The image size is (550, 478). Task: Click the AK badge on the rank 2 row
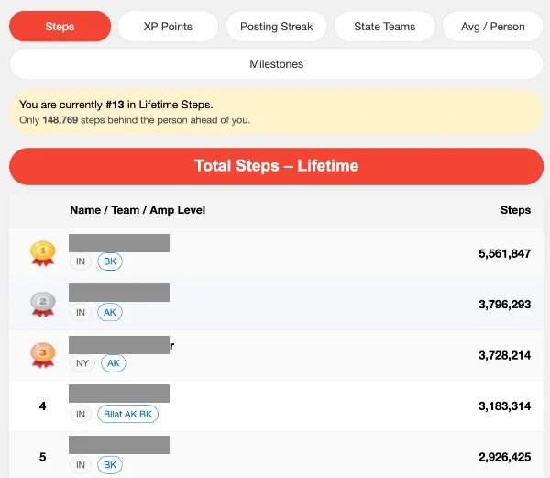110,312
